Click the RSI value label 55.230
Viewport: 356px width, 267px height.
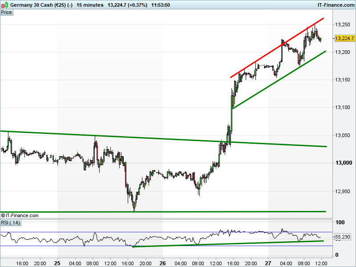pyautogui.click(x=343, y=237)
